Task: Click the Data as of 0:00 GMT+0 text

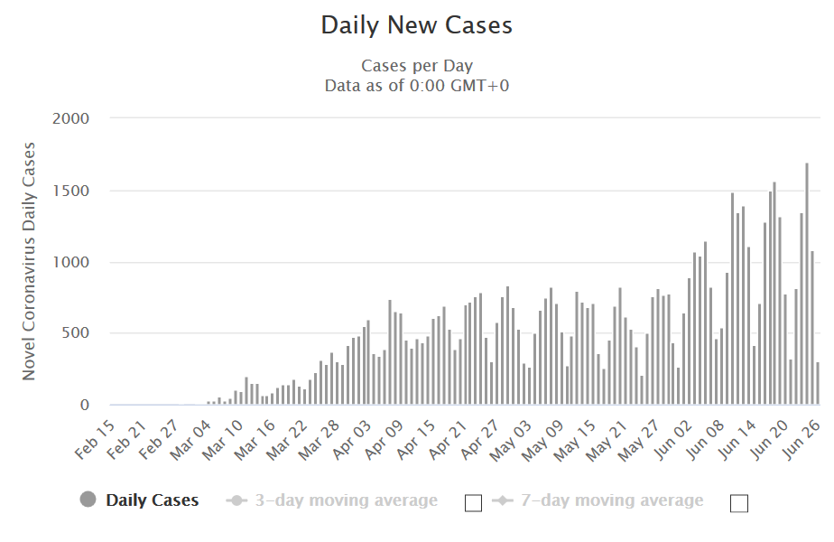Action: (417, 85)
